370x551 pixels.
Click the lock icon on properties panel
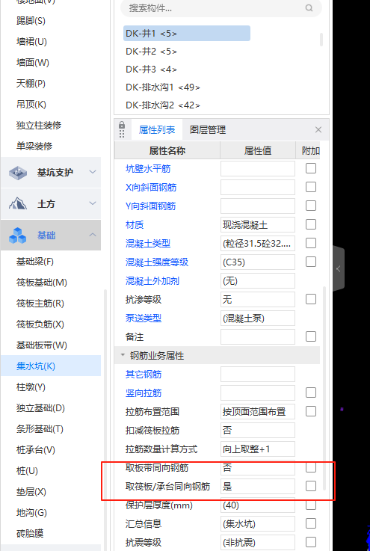click(x=122, y=125)
